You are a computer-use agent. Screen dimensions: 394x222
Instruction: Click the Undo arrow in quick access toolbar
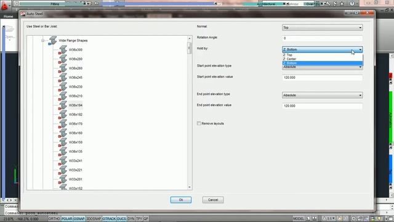[x=96, y=3]
